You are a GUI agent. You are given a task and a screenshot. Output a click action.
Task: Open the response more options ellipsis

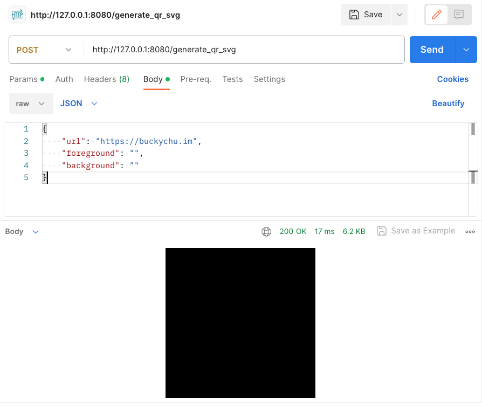470,232
